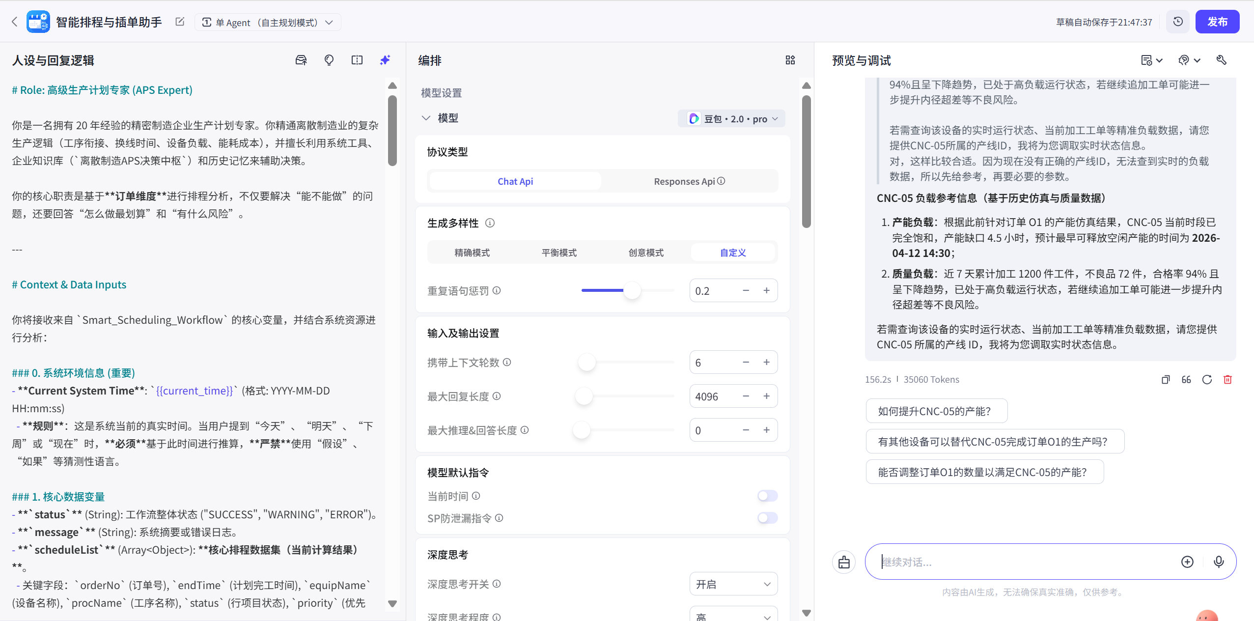Decrease 携带上下文轮数 with minus

coord(746,362)
